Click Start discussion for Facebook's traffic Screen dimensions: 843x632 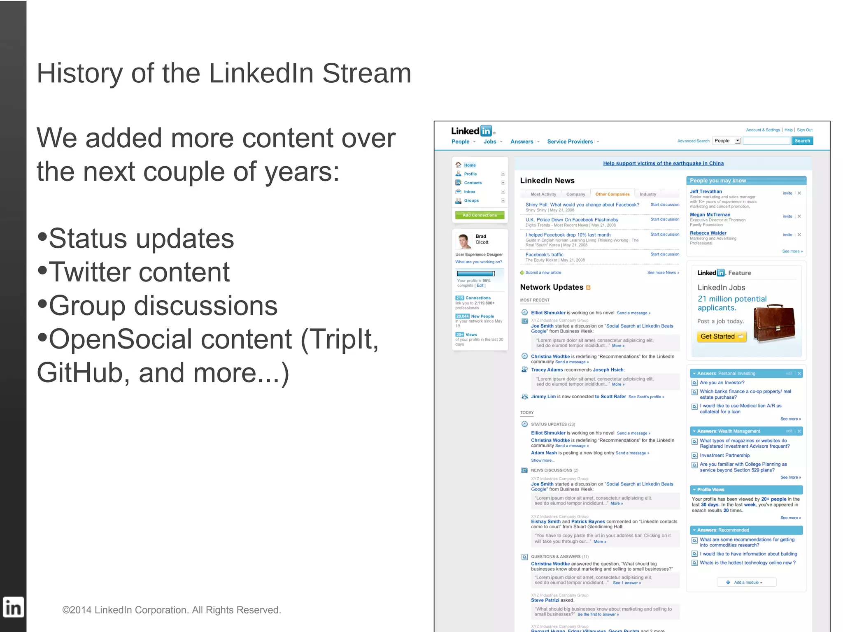pyautogui.click(x=665, y=254)
